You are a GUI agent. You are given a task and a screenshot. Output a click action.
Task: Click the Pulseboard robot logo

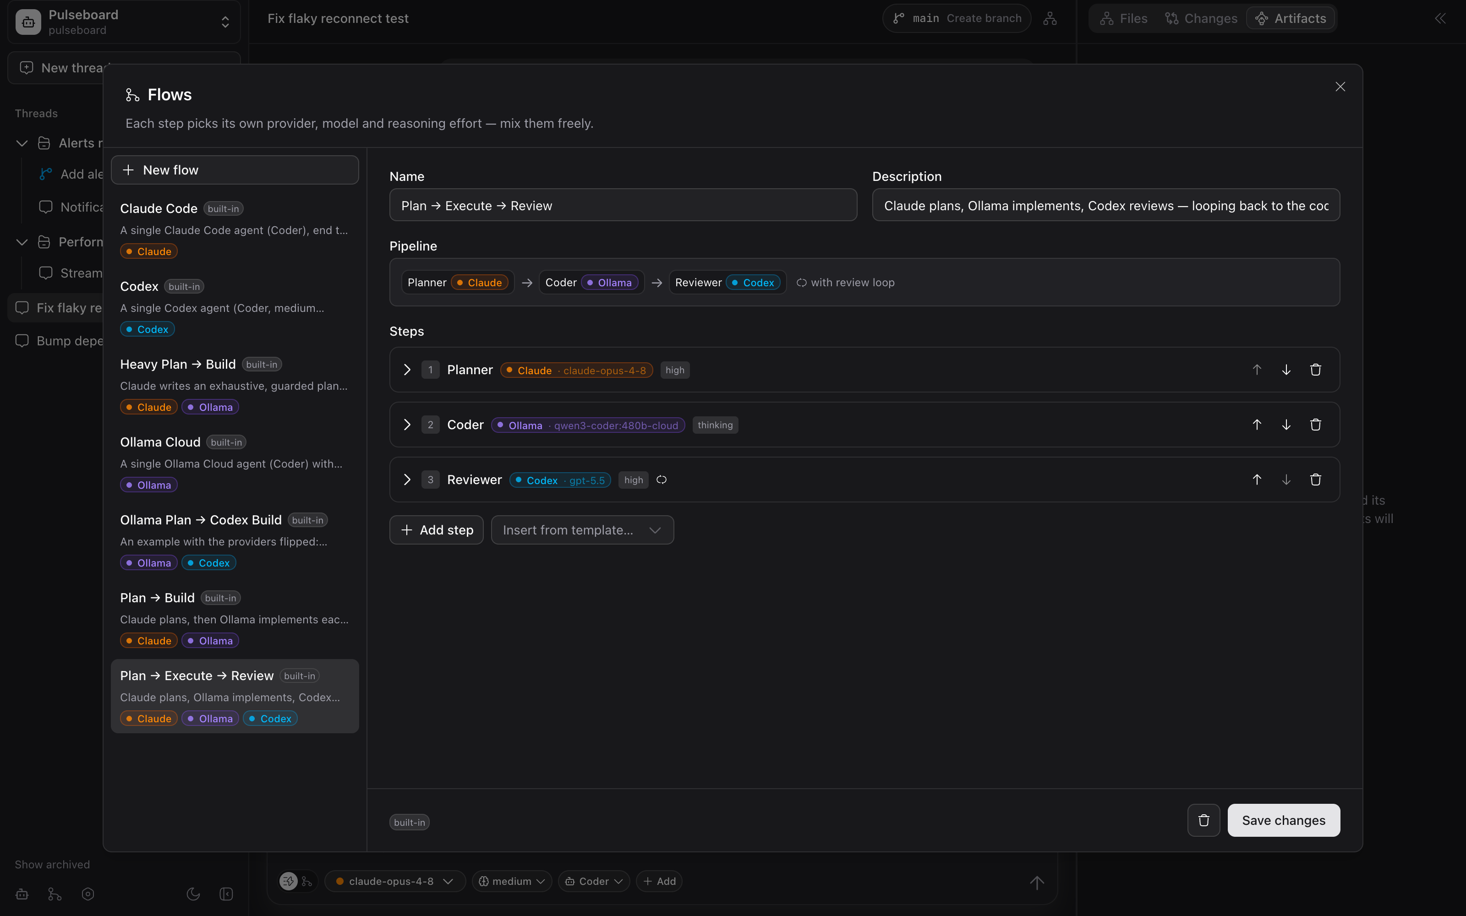(x=28, y=22)
